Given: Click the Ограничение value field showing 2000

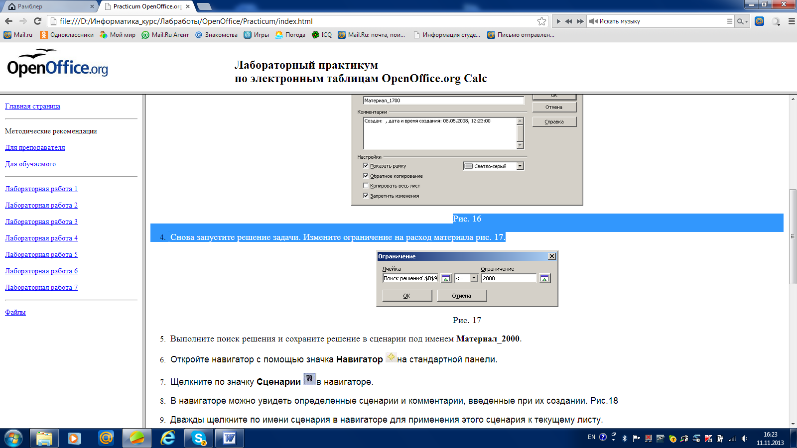Looking at the screenshot, I should tap(509, 278).
